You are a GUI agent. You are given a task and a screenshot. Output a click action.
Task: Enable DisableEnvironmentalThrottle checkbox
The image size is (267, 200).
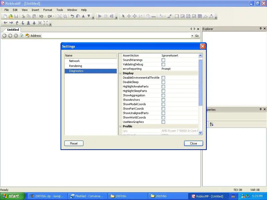coord(163,78)
